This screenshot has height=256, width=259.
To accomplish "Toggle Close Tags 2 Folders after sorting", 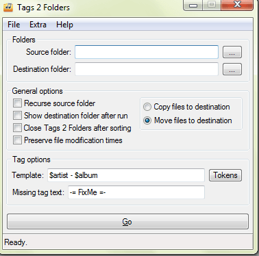I will 17,128.
